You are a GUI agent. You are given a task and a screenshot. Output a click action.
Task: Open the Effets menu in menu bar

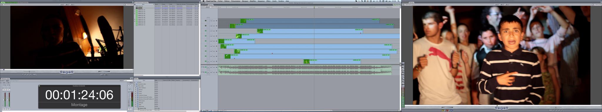pos(268,1)
